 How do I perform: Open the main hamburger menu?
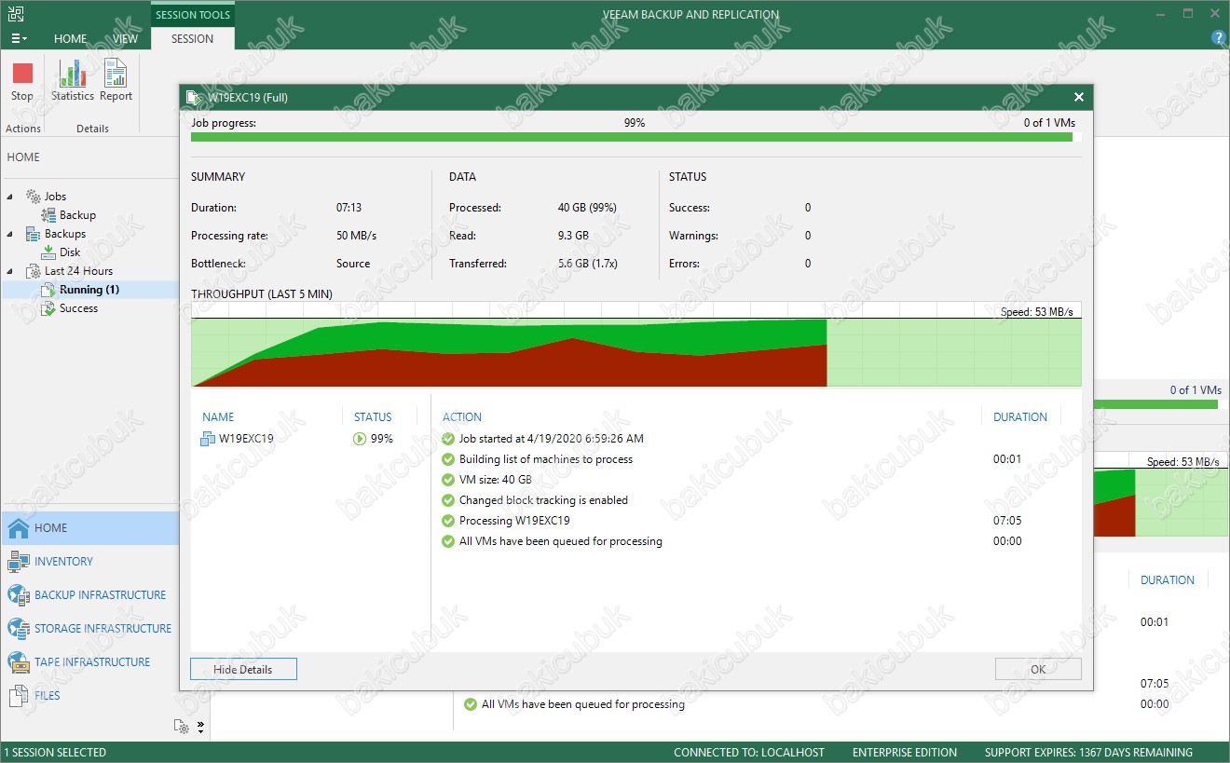click(x=19, y=39)
